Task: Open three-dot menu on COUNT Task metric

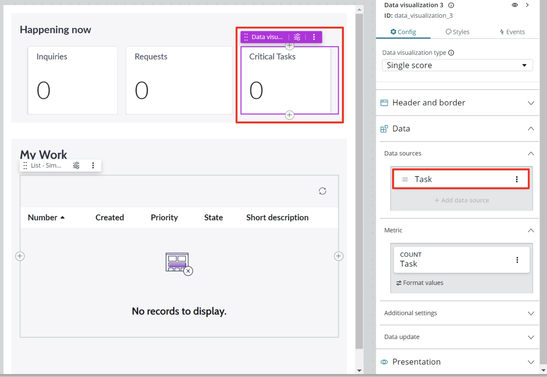Action: [517, 260]
